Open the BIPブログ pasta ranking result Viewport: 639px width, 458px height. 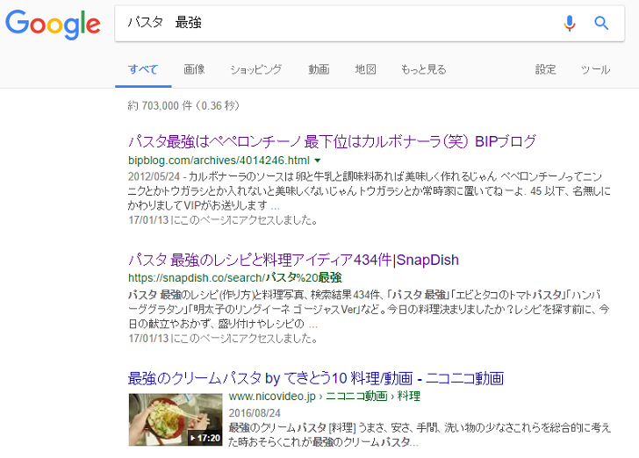[x=332, y=141]
